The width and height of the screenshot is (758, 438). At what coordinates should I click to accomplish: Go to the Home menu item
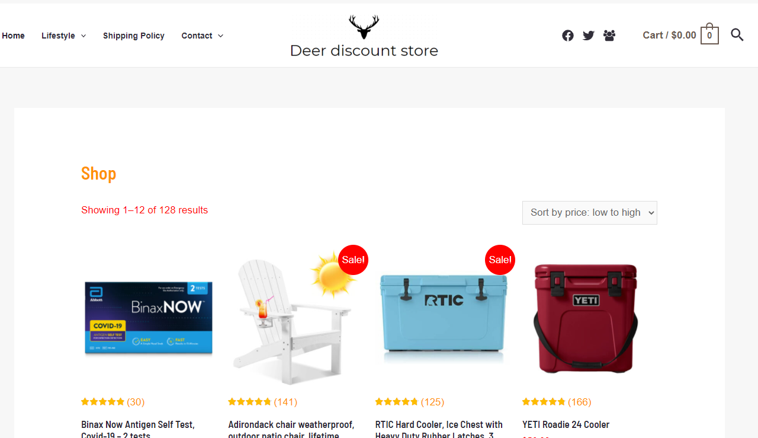(x=13, y=36)
